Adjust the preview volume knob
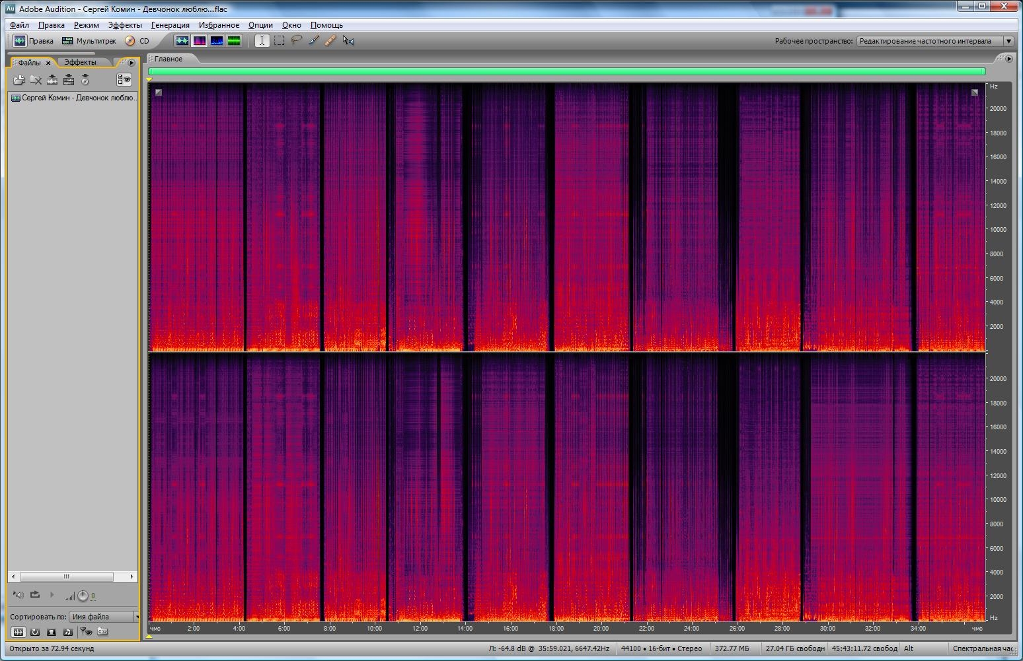Screen dimensions: 1023x661 pos(83,596)
